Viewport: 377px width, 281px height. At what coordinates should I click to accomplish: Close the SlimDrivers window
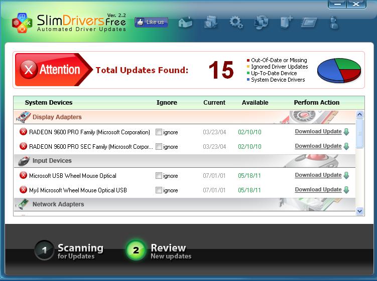tap(356, 4)
